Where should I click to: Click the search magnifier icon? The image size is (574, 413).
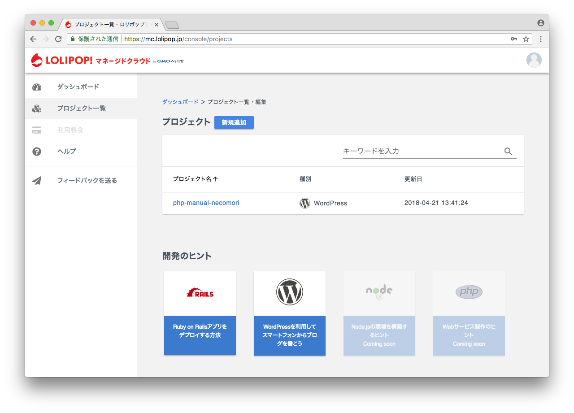(508, 151)
